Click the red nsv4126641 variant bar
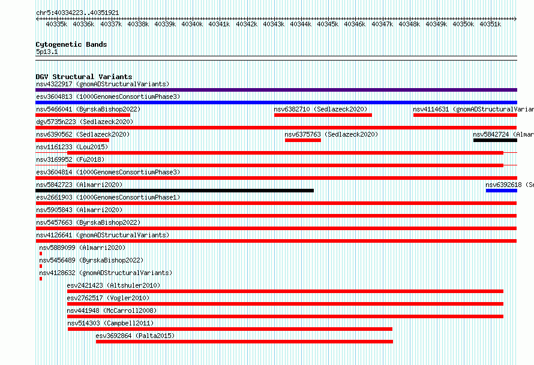Screen dimensions: 534x365 pos(276,241)
